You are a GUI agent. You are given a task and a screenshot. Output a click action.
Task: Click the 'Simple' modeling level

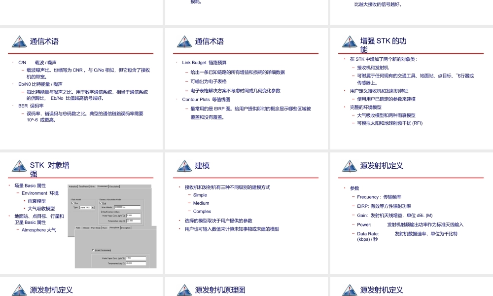(x=200, y=195)
